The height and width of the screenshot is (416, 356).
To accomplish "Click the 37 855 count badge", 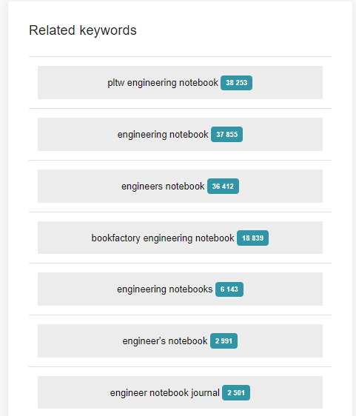I will (226, 135).
